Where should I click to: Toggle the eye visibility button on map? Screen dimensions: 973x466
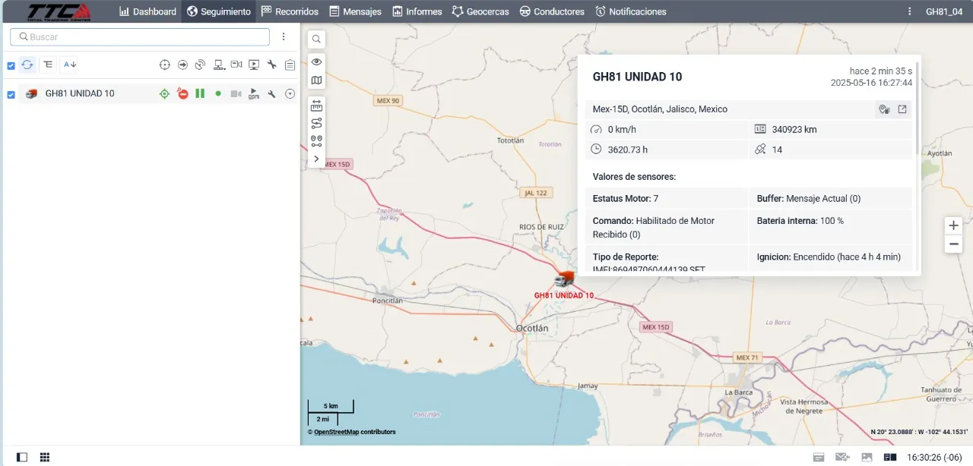tap(316, 62)
